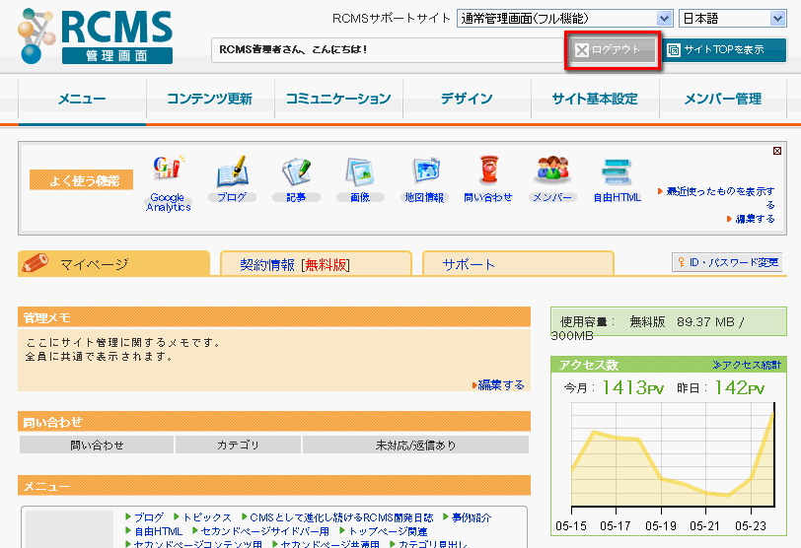The width and height of the screenshot is (801, 548).
Task: Open the ブログ shortcut icon
Action: (x=232, y=171)
